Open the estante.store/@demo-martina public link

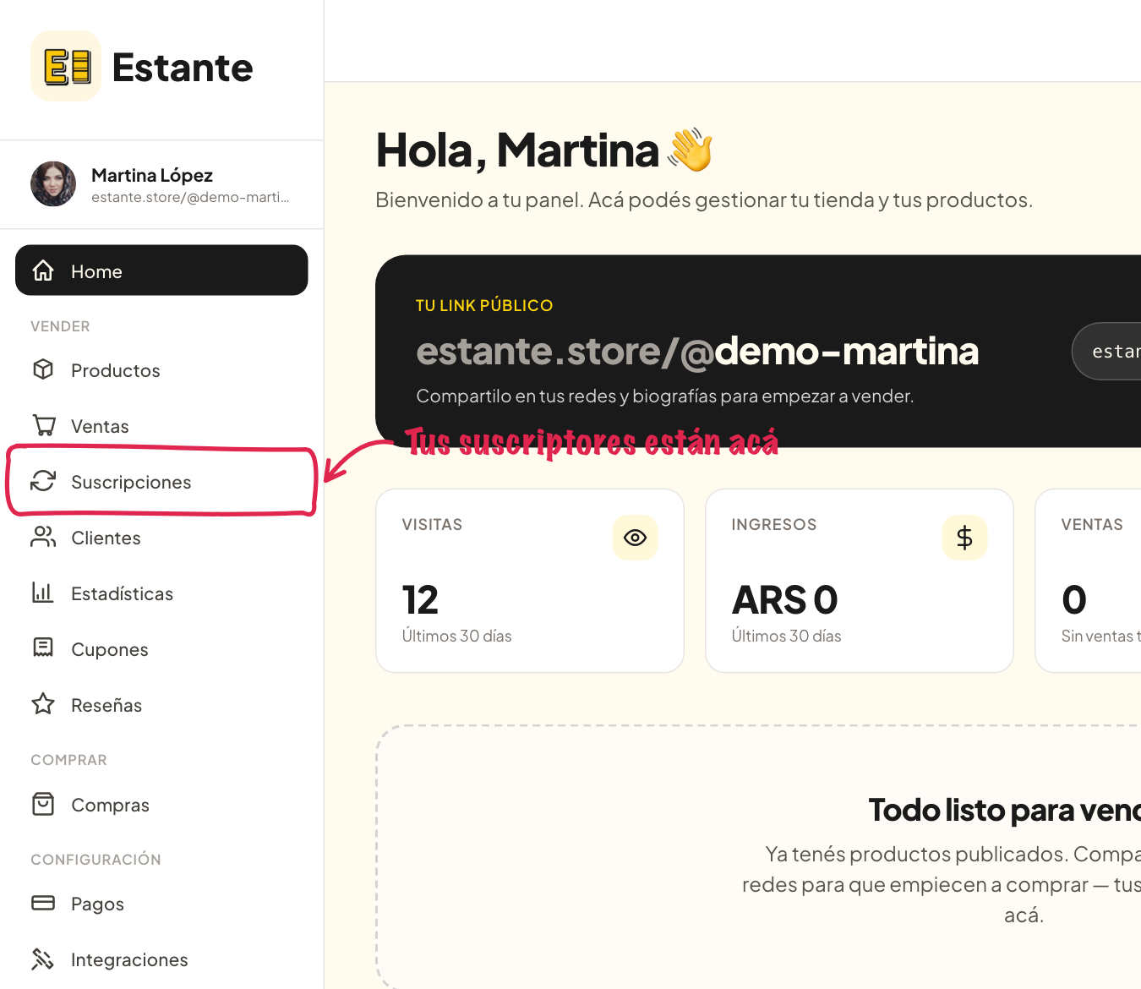tap(697, 351)
